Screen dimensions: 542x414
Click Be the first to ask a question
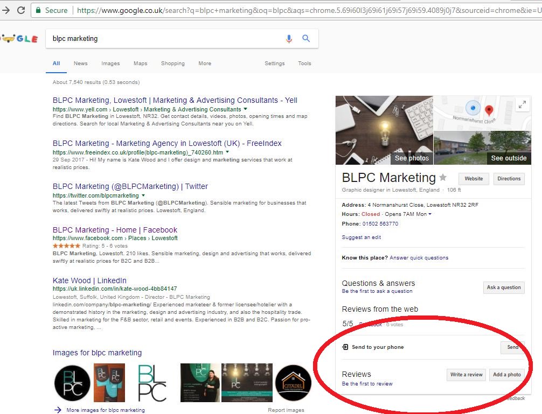(x=377, y=291)
